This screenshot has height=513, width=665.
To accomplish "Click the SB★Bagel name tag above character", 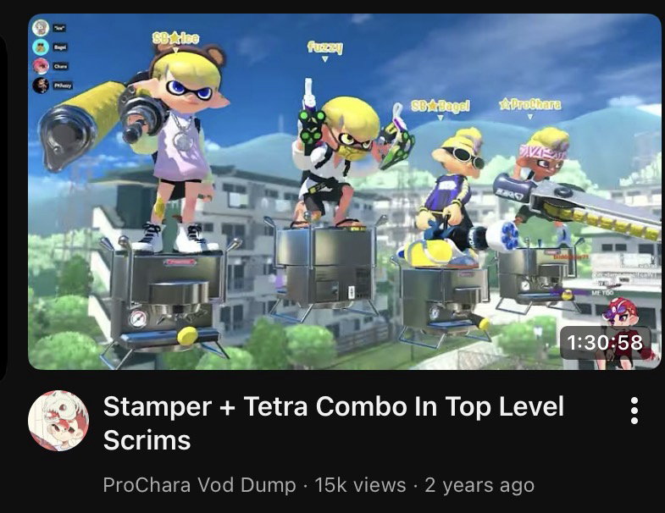I will coord(441,106).
